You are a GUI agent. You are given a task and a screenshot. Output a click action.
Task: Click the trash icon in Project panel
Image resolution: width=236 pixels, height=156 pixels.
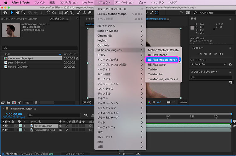point(36,103)
